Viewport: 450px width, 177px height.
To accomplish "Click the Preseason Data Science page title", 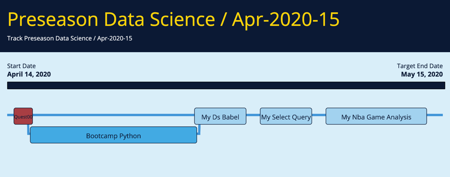I will (x=173, y=19).
